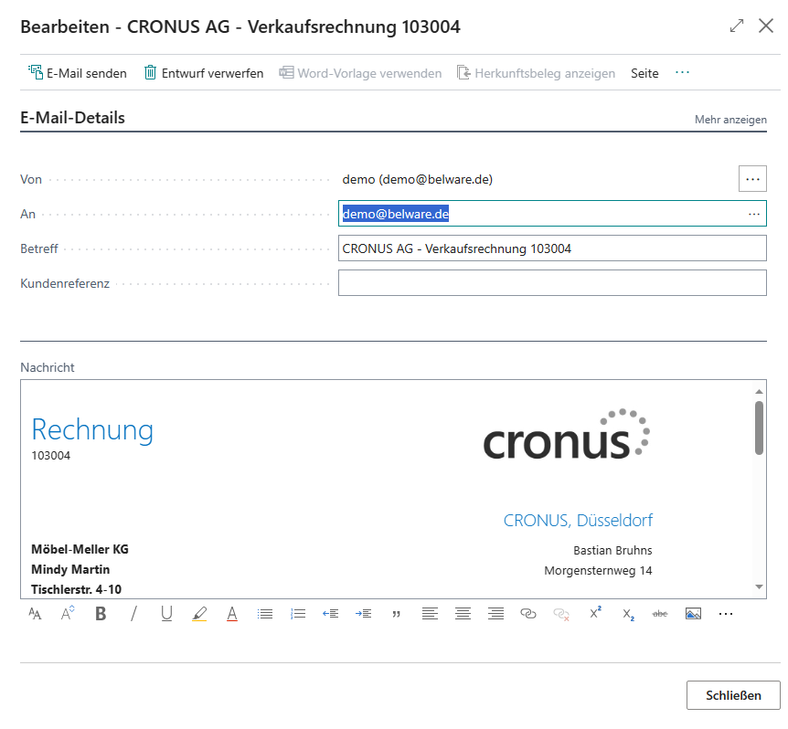Screen dimensions: 788x729
Task: Toggle strikethrough formatting
Action: click(x=660, y=614)
